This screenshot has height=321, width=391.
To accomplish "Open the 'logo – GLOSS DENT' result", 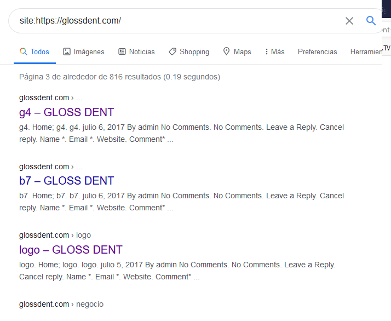I will [x=71, y=250].
